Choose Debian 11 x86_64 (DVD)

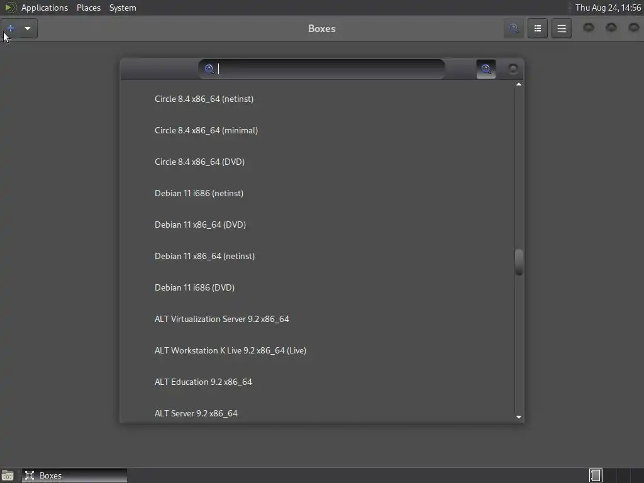[317, 225]
